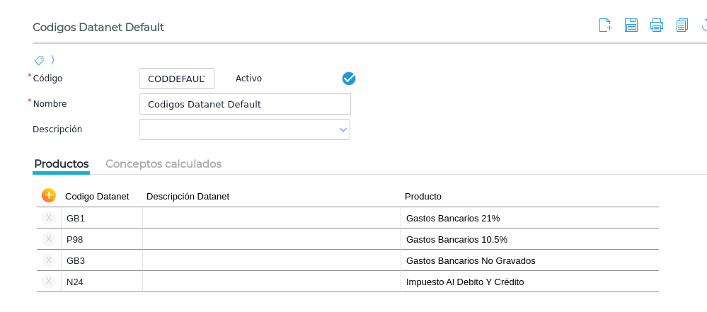Click the new document icon

tap(605, 25)
